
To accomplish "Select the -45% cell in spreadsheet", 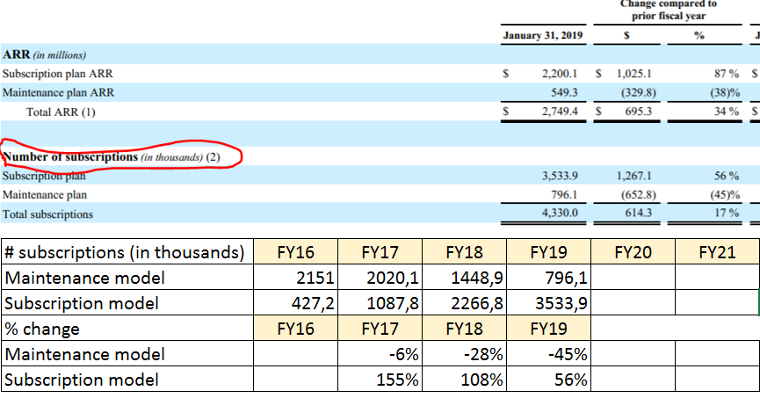I will pyautogui.click(x=546, y=354).
